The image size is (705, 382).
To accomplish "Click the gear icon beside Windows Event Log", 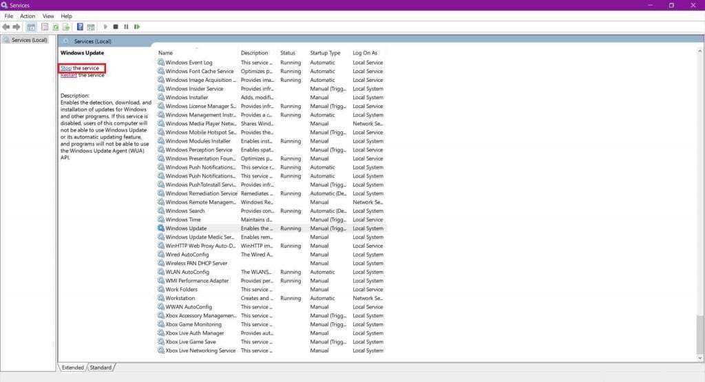I will coord(161,63).
